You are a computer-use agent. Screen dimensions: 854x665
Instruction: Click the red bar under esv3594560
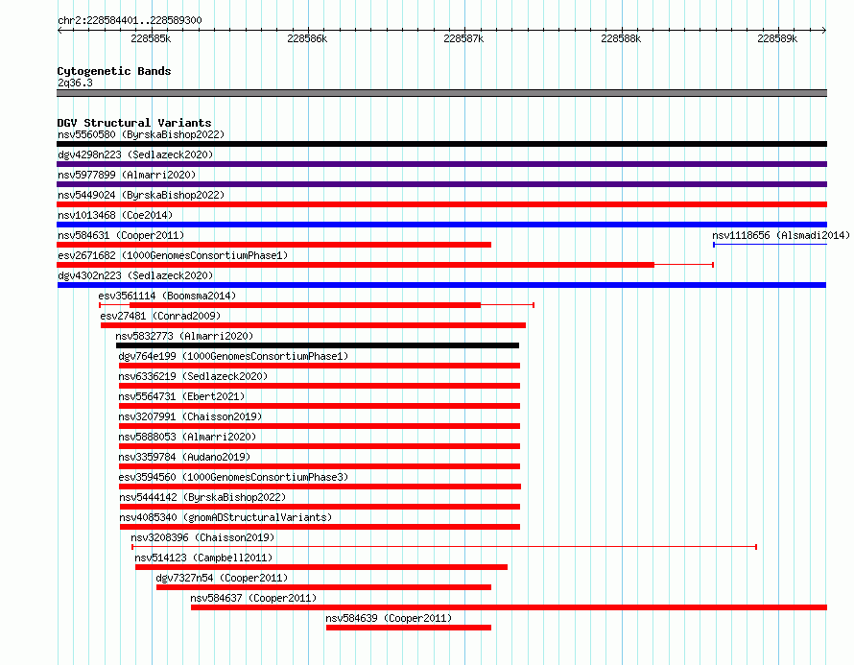pyautogui.click(x=320, y=487)
